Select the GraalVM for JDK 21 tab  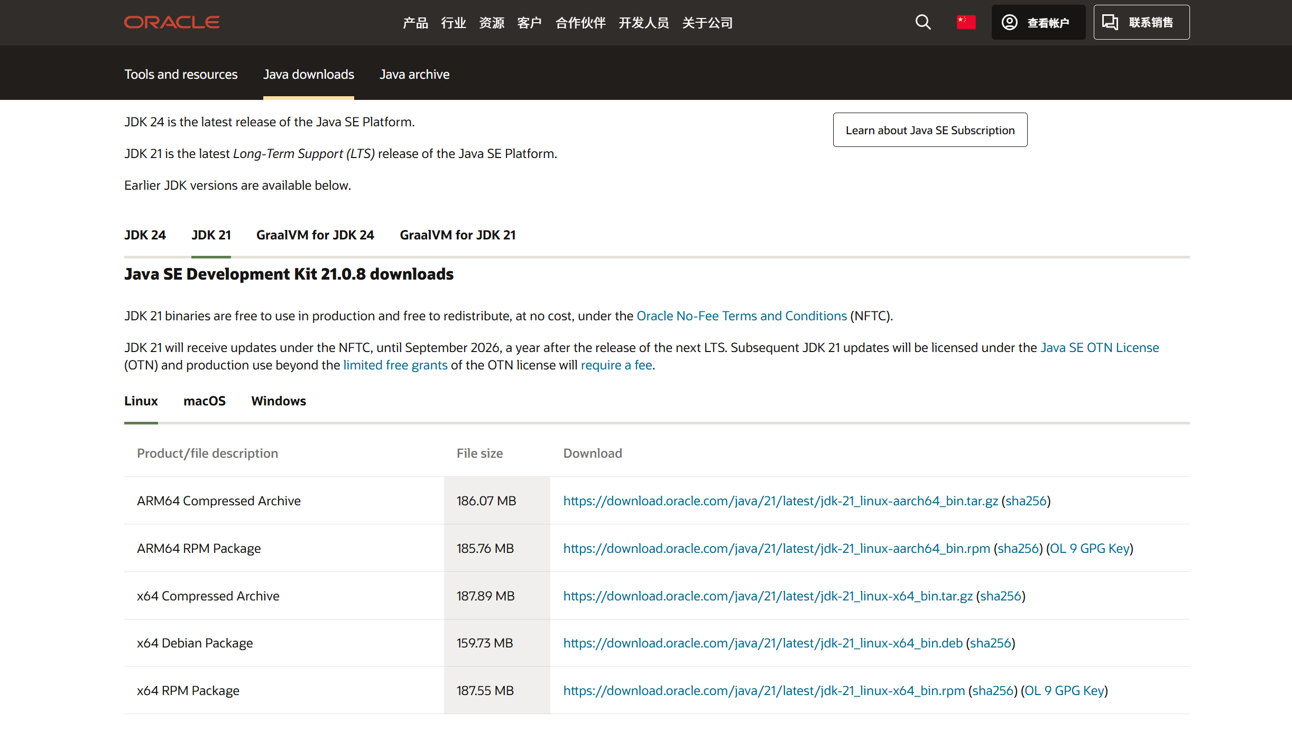[x=457, y=235]
